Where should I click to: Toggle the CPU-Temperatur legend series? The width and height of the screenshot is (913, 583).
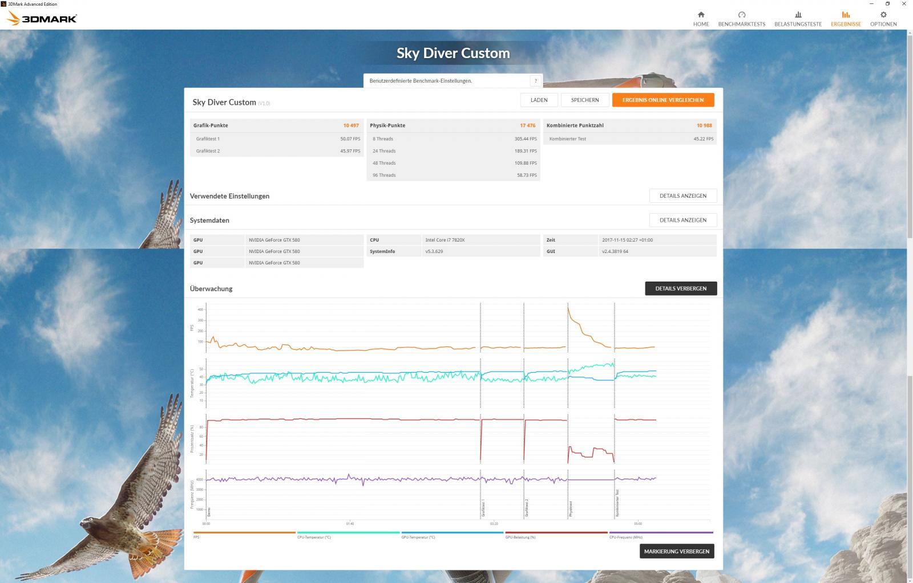[x=348, y=535]
